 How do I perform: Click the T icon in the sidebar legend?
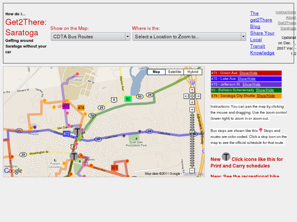click(226, 157)
